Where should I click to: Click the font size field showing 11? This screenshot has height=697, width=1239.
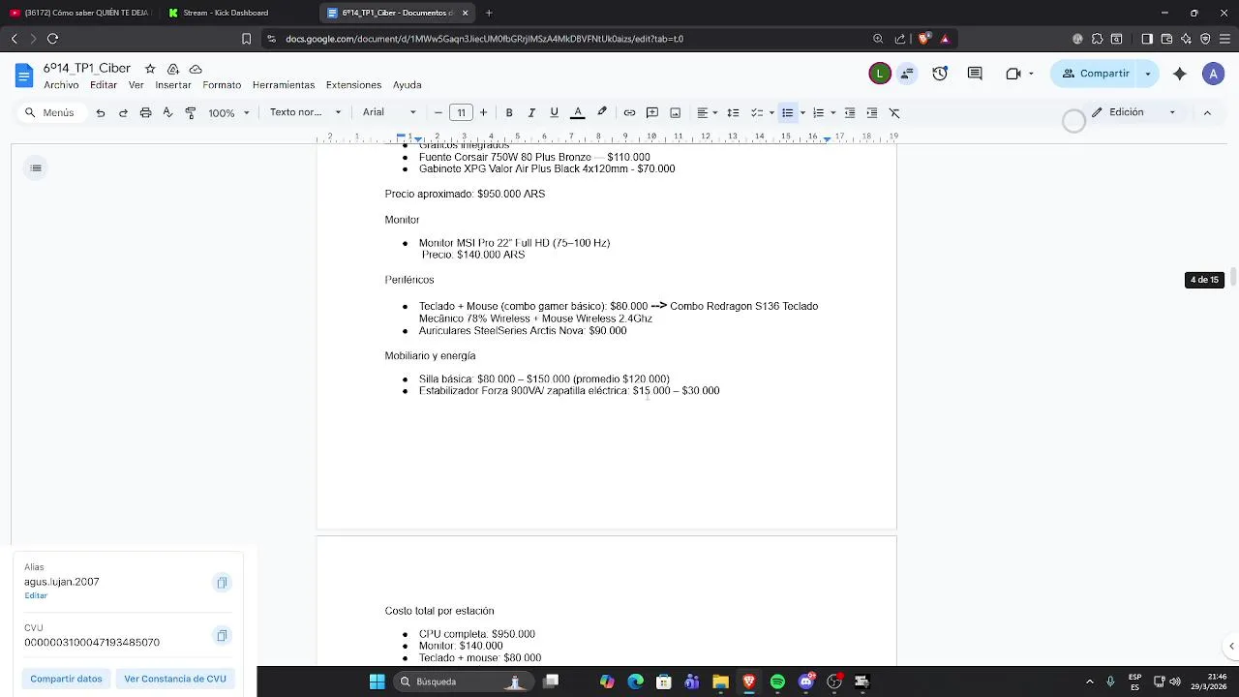[462, 113]
